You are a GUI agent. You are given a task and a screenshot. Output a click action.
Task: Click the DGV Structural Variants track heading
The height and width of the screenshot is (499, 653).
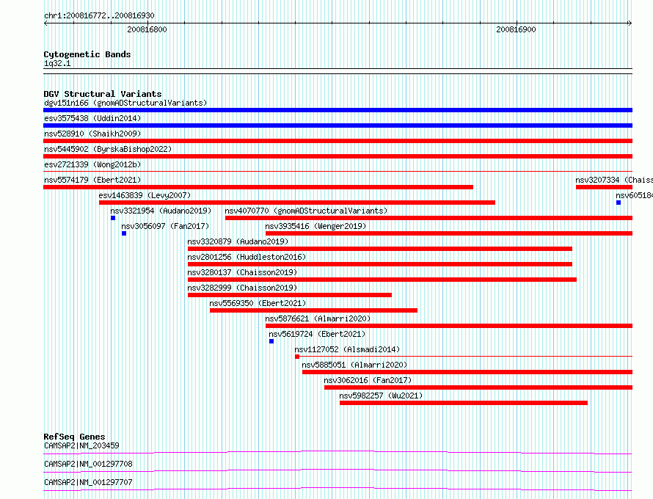pos(103,94)
